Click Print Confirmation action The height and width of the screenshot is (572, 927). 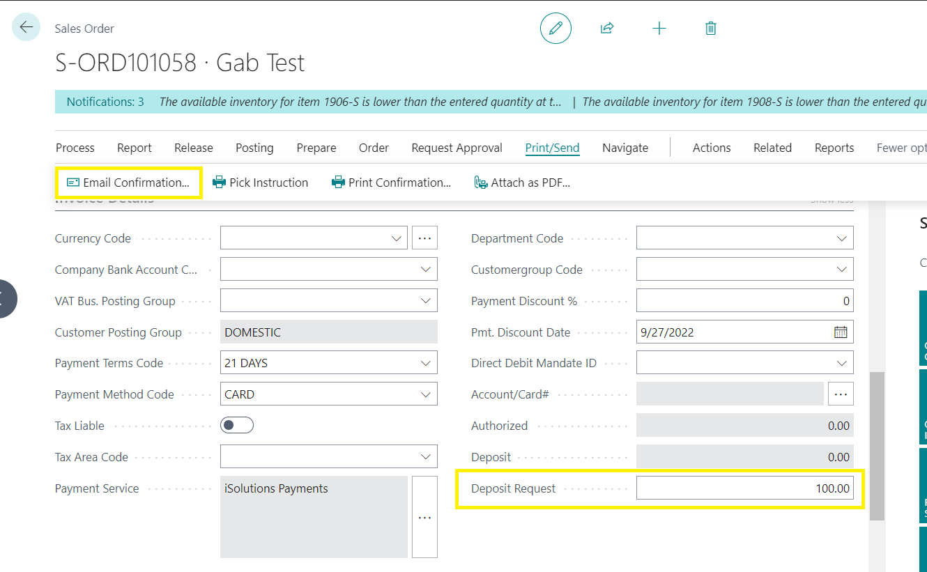[x=391, y=183]
